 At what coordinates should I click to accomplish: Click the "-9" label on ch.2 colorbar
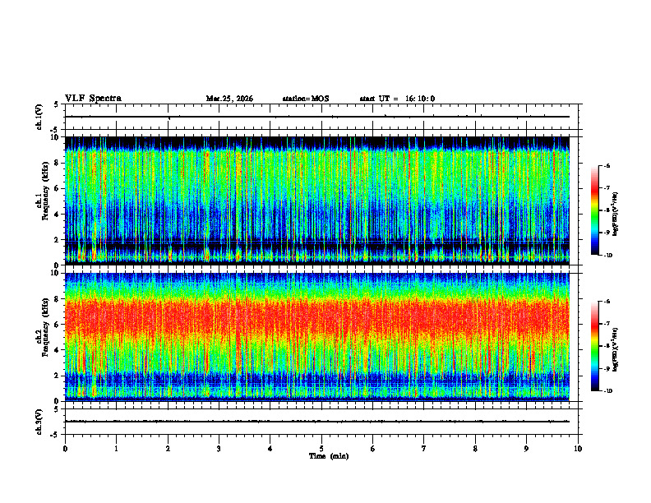pos(607,368)
